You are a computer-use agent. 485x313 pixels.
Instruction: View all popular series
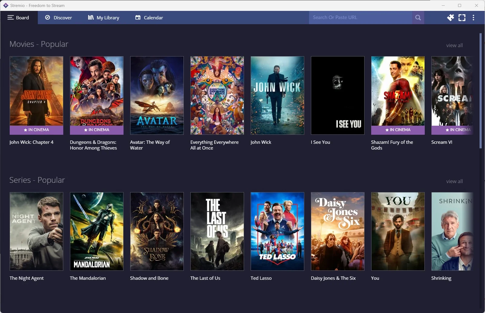[x=454, y=181]
